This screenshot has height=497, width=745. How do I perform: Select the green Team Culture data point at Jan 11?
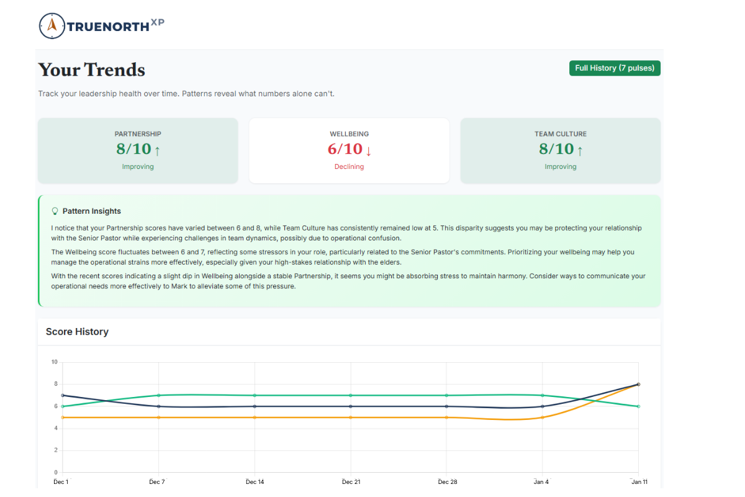pos(639,406)
